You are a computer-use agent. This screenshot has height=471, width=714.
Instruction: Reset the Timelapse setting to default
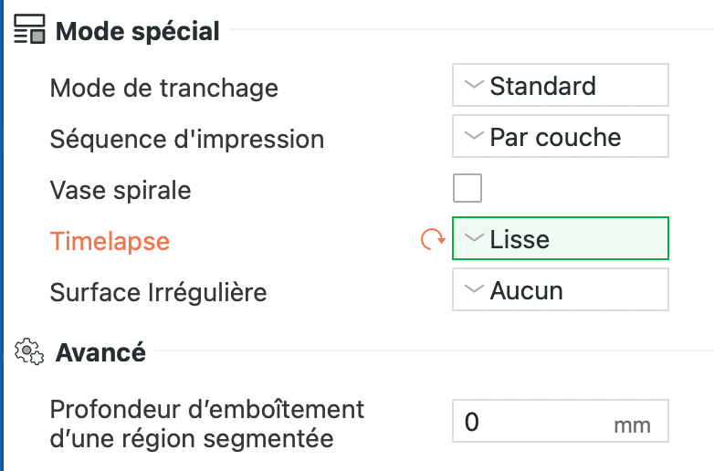(431, 240)
